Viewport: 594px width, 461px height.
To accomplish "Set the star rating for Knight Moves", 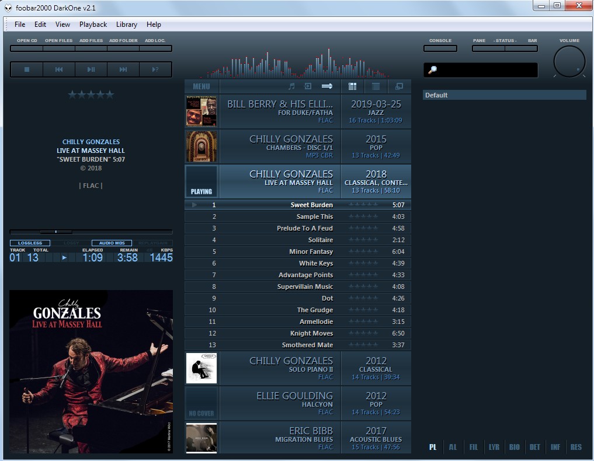I will (x=363, y=333).
